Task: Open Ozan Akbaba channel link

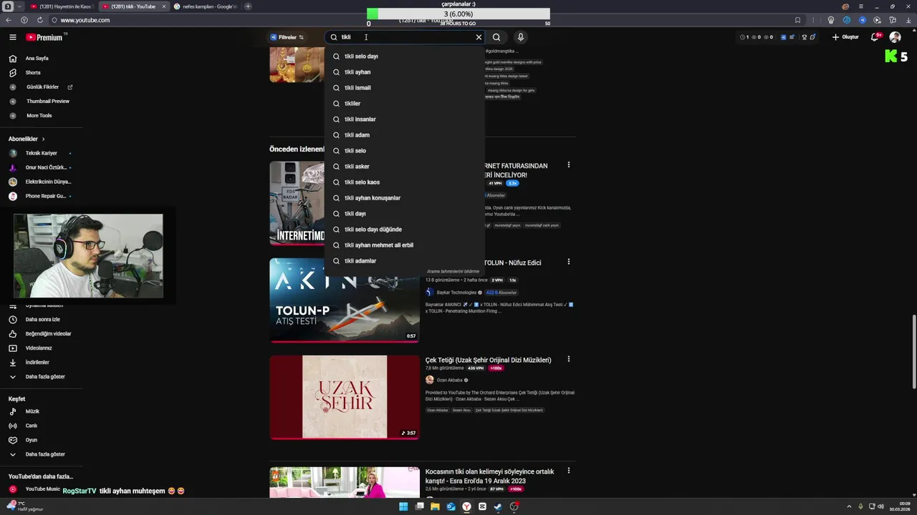Action: (449, 380)
